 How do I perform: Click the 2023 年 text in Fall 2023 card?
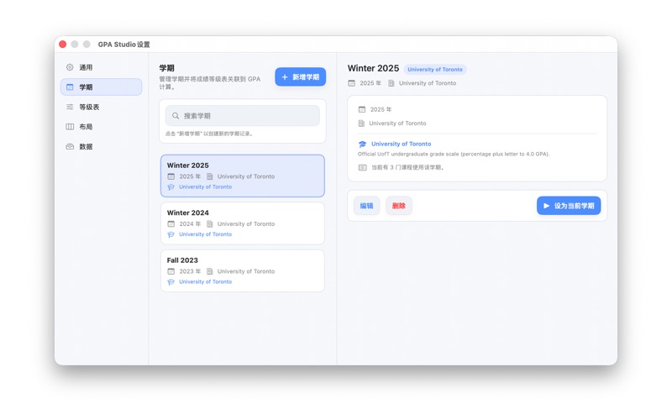pos(190,271)
